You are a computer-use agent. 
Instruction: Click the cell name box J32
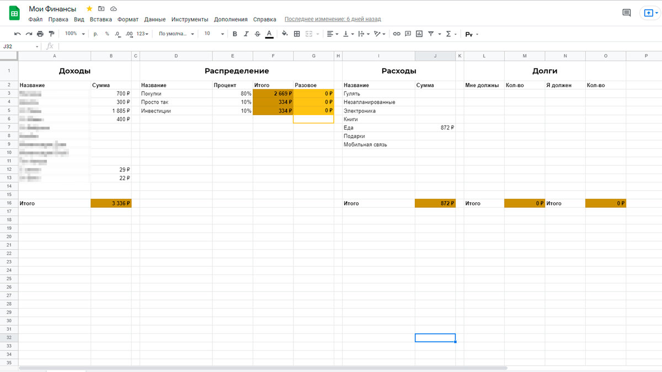pos(21,47)
